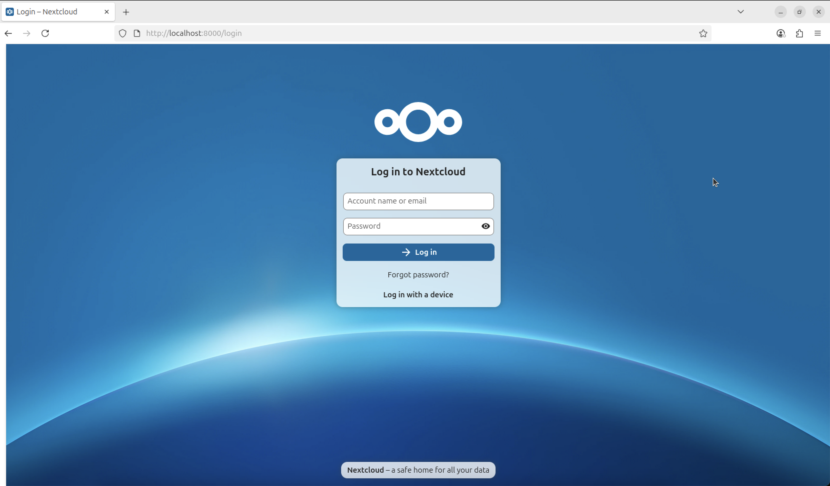Close the Login – Nextcloud tab
Viewport: 830px width, 486px height.
click(107, 12)
